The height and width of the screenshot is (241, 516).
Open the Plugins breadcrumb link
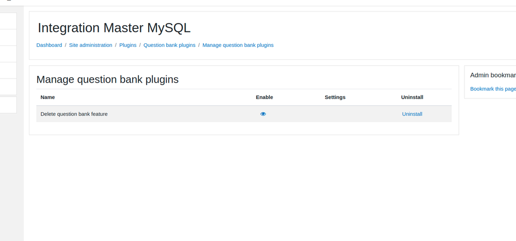(x=127, y=45)
